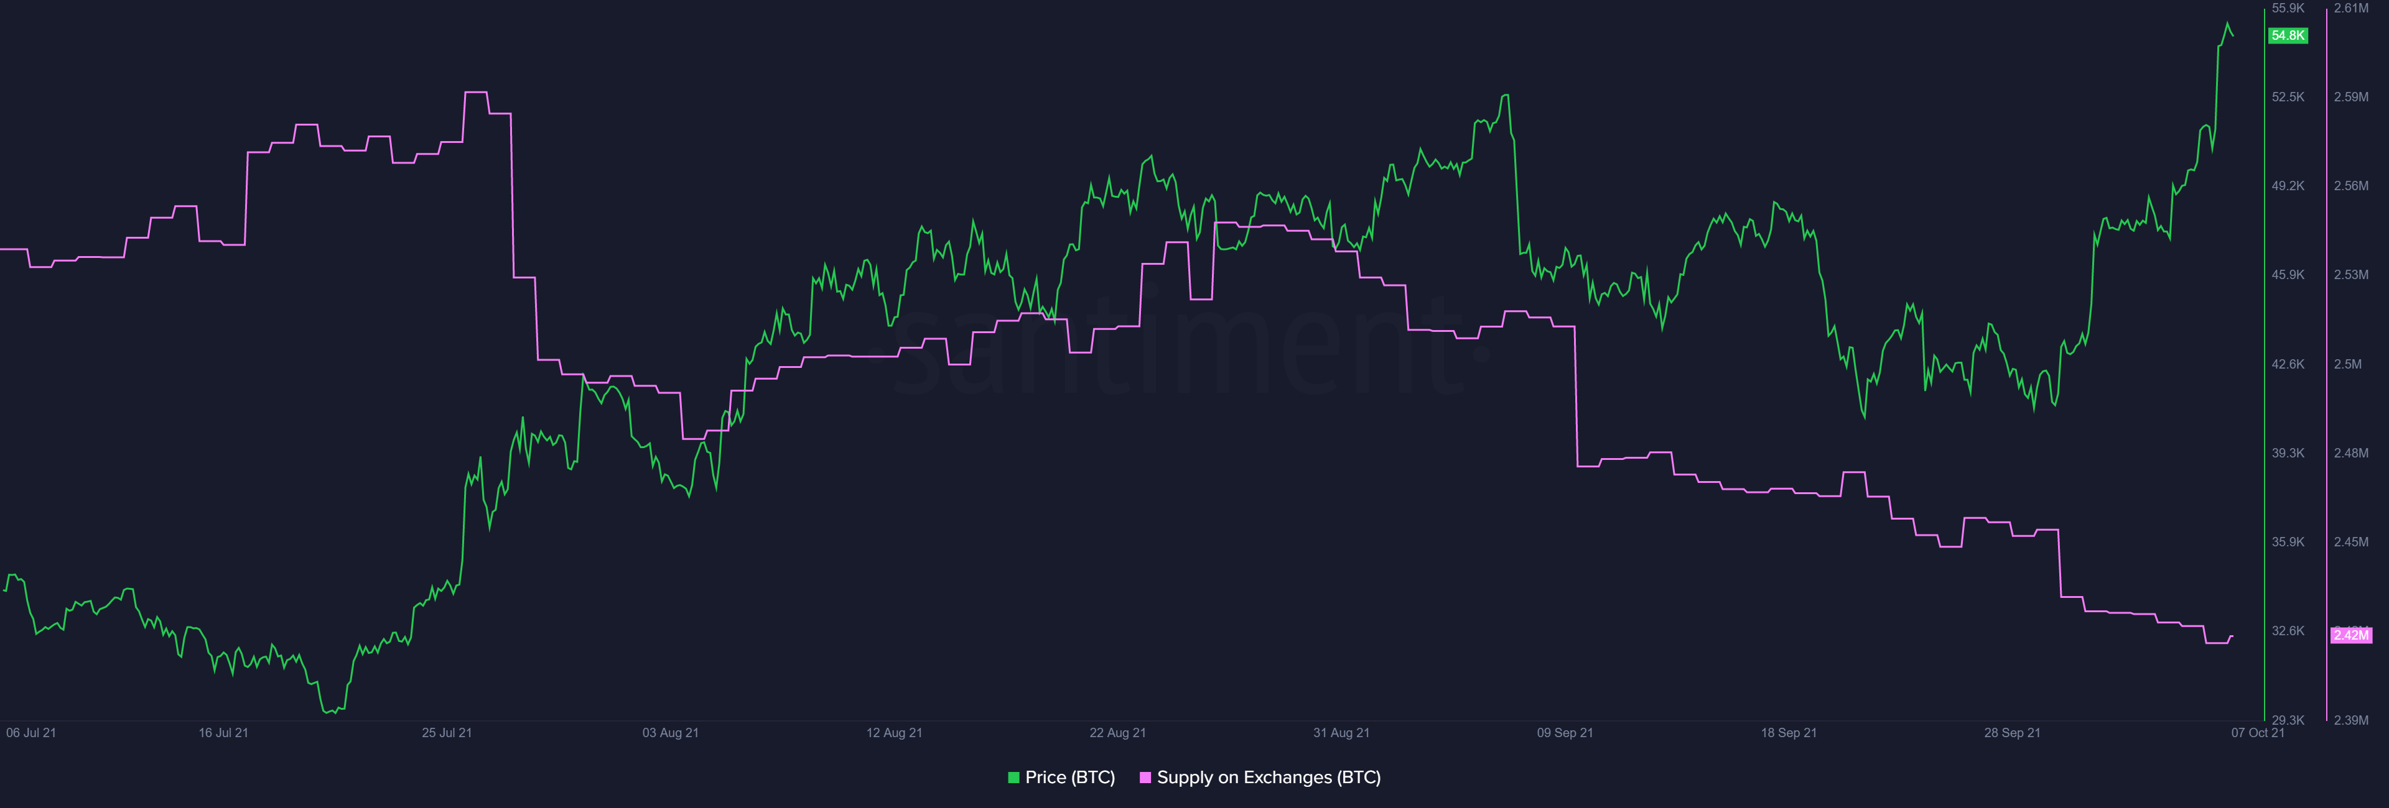Click the 2.59M supply axis label
Screen dimensions: 2389x808
pos(2351,96)
